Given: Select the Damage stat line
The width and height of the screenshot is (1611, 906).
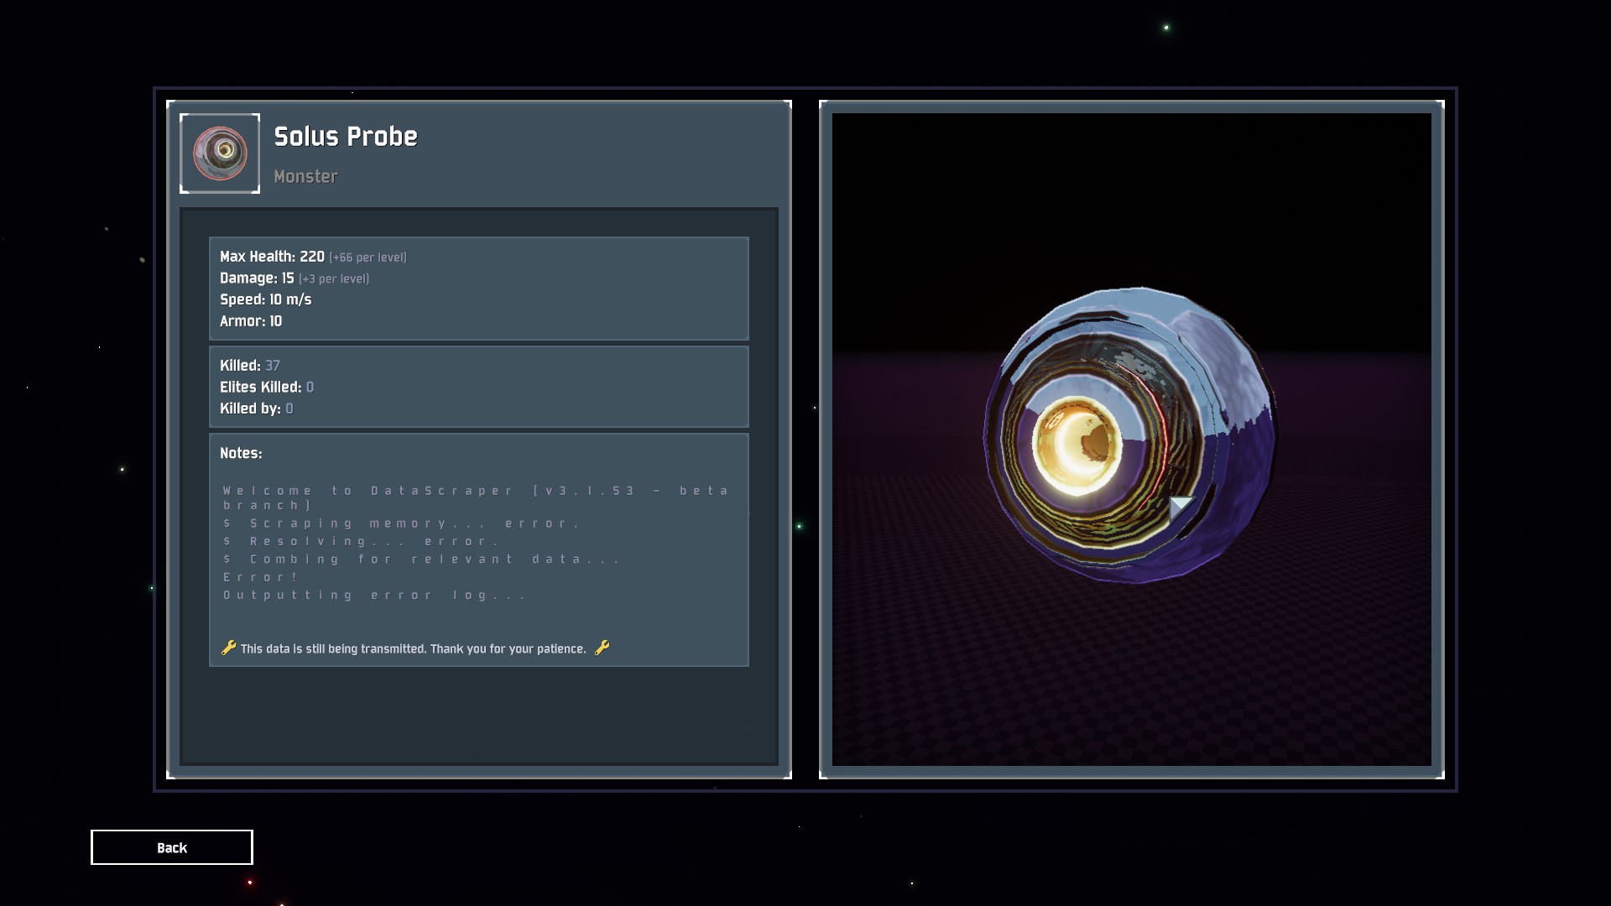Looking at the screenshot, I should [x=294, y=279].
